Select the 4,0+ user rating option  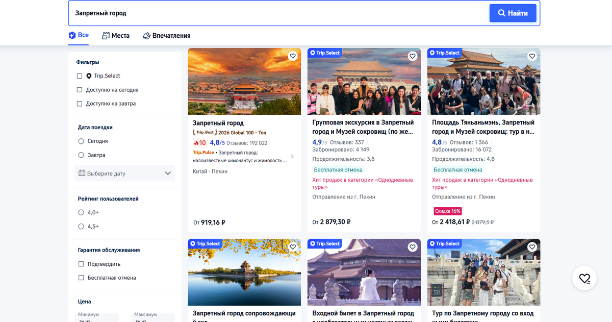coord(81,213)
